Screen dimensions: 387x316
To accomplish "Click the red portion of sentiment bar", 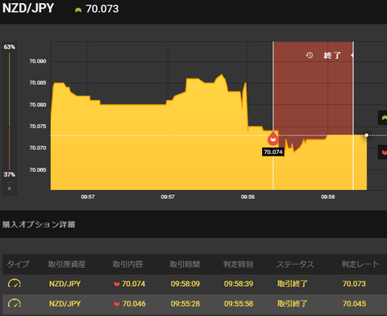I will (x=10, y=148).
